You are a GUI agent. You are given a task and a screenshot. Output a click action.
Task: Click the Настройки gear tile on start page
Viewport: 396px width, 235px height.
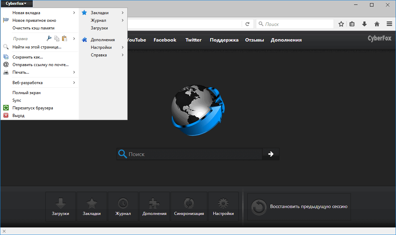223,207
